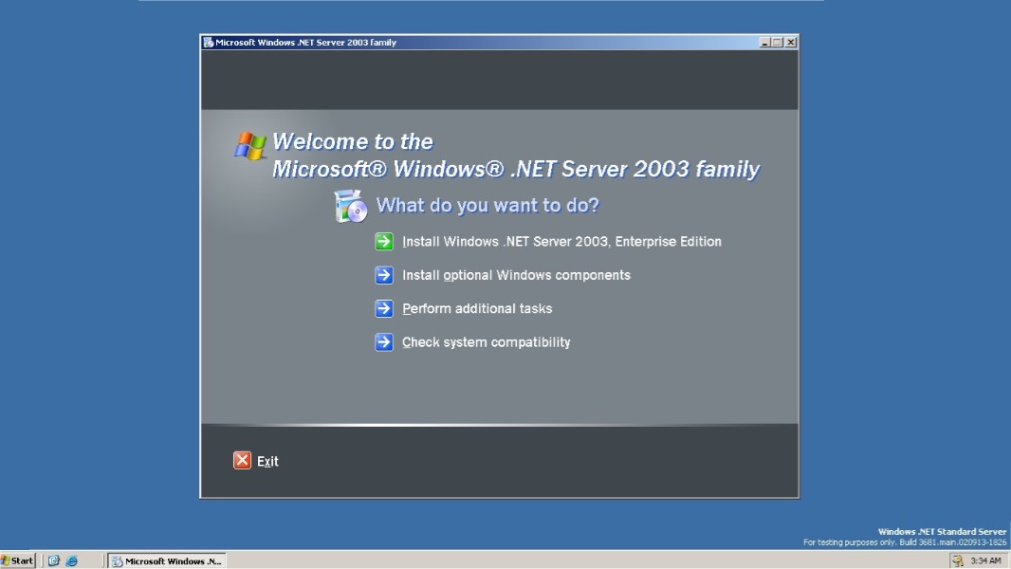Click the green arrow beside Install Windows .NET Server
Viewport: 1011px width, 569px height.
pyautogui.click(x=383, y=242)
